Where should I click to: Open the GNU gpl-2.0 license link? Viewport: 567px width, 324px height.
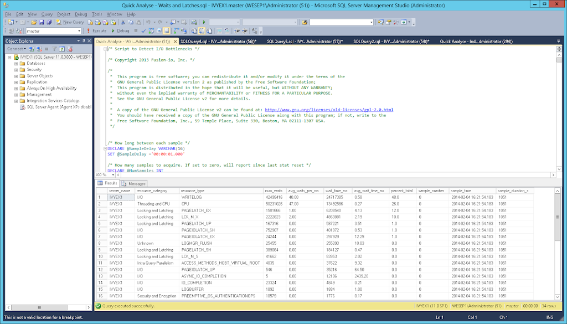(329, 110)
